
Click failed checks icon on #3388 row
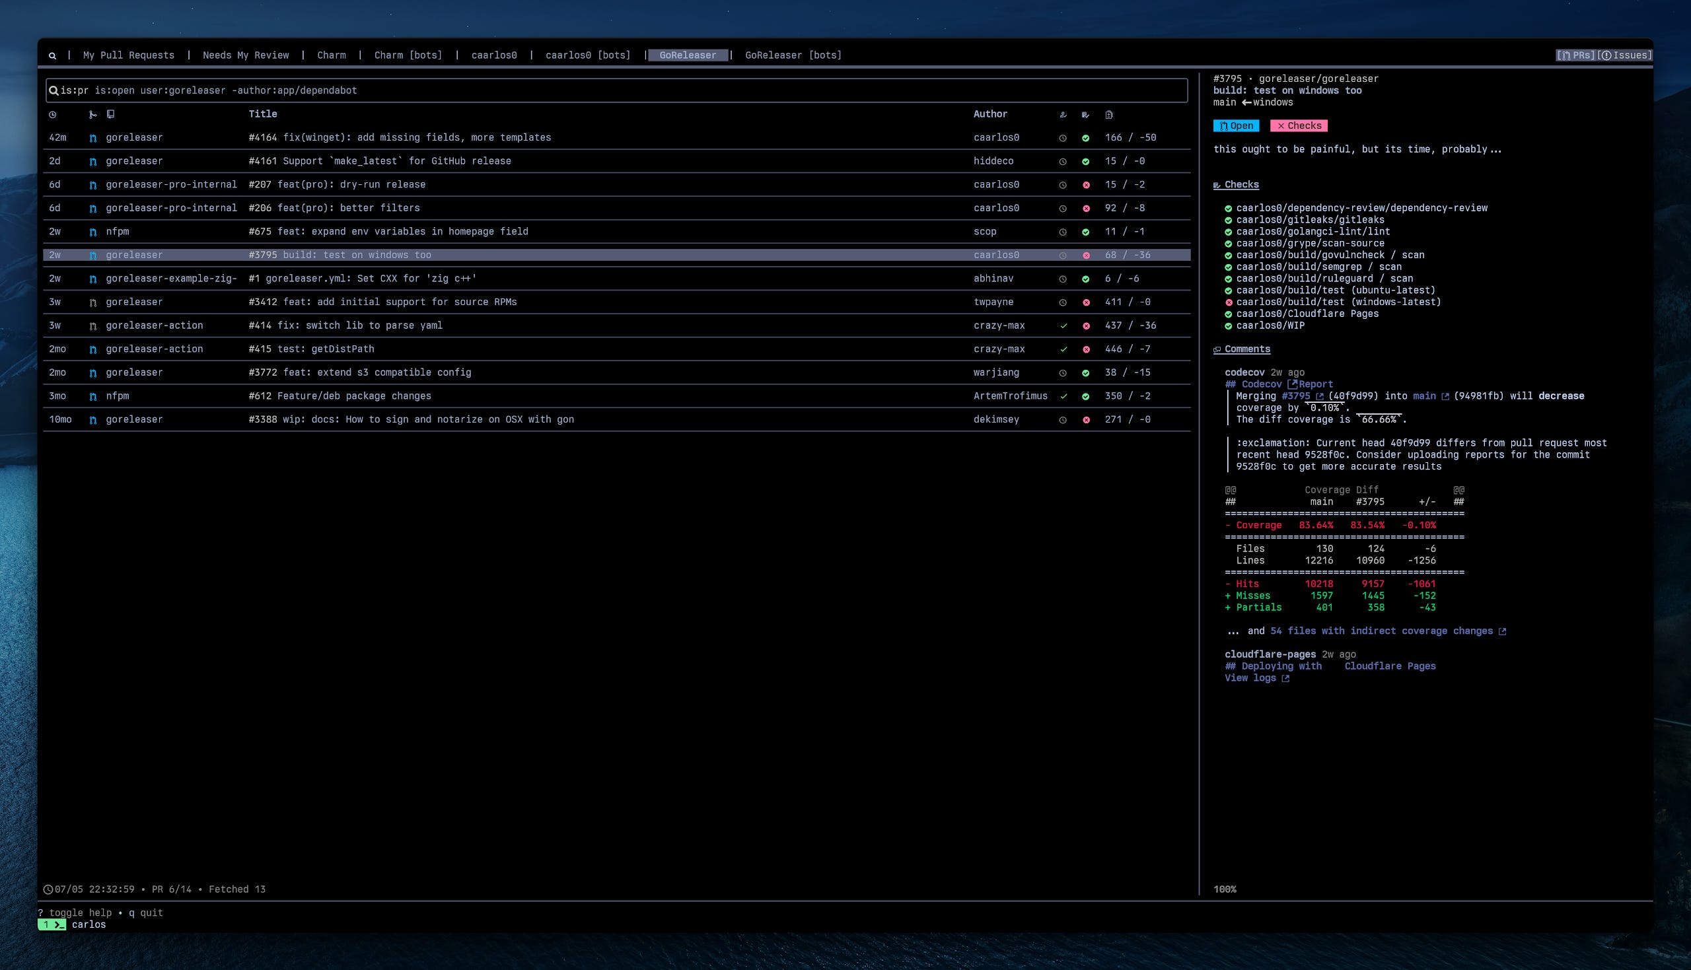click(1086, 421)
